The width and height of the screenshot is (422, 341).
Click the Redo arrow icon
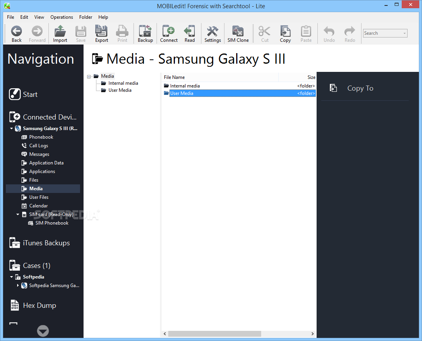tap(350, 34)
